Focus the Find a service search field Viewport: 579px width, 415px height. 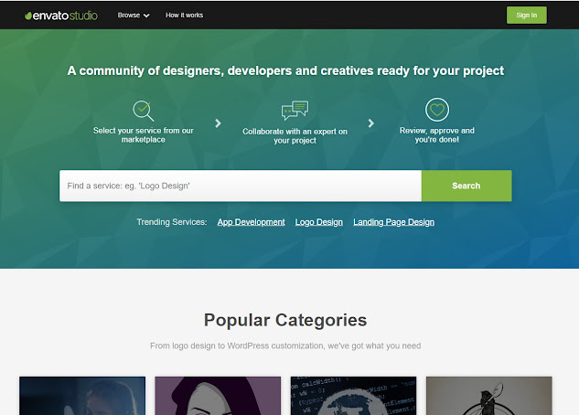pyautogui.click(x=241, y=186)
